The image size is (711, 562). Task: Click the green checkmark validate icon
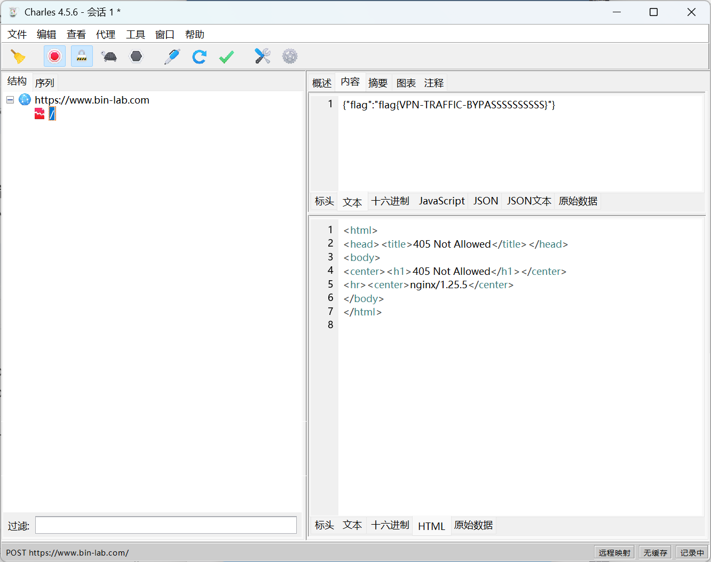(226, 57)
